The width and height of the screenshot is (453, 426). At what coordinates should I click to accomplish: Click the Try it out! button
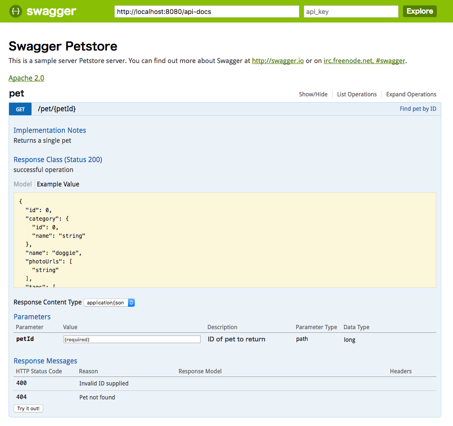point(28,408)
